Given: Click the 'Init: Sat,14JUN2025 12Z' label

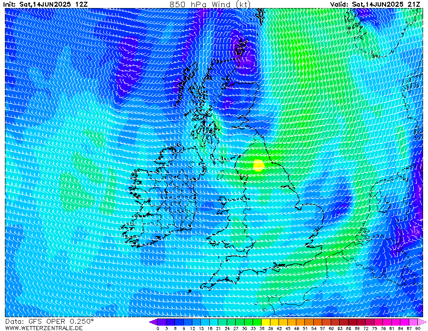Looking at the screenshot, I should pos(46,4).
